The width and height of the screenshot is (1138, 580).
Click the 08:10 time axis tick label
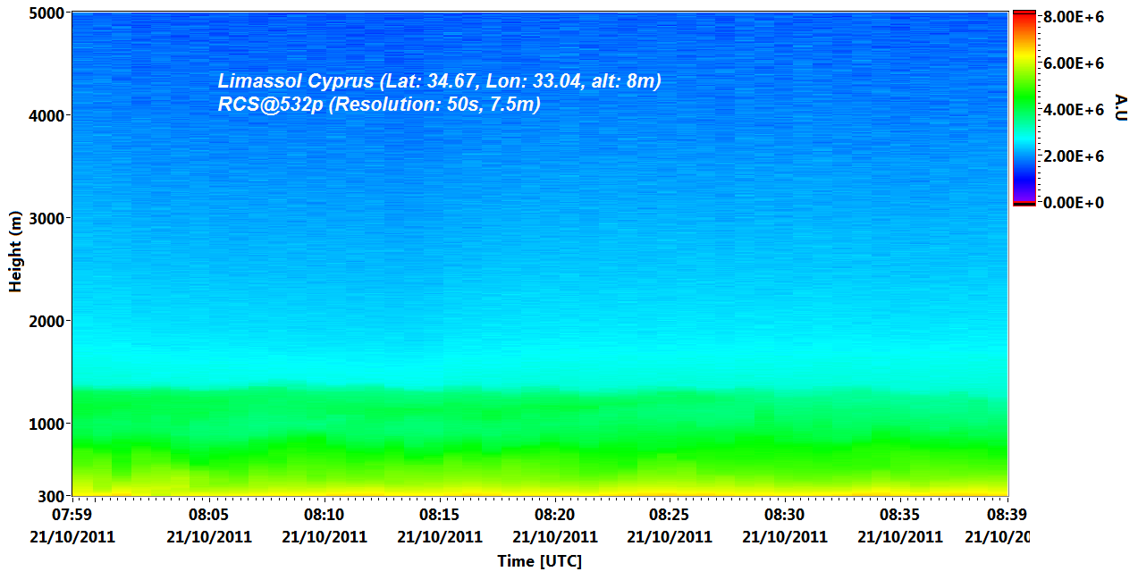(x=324, y=515)
